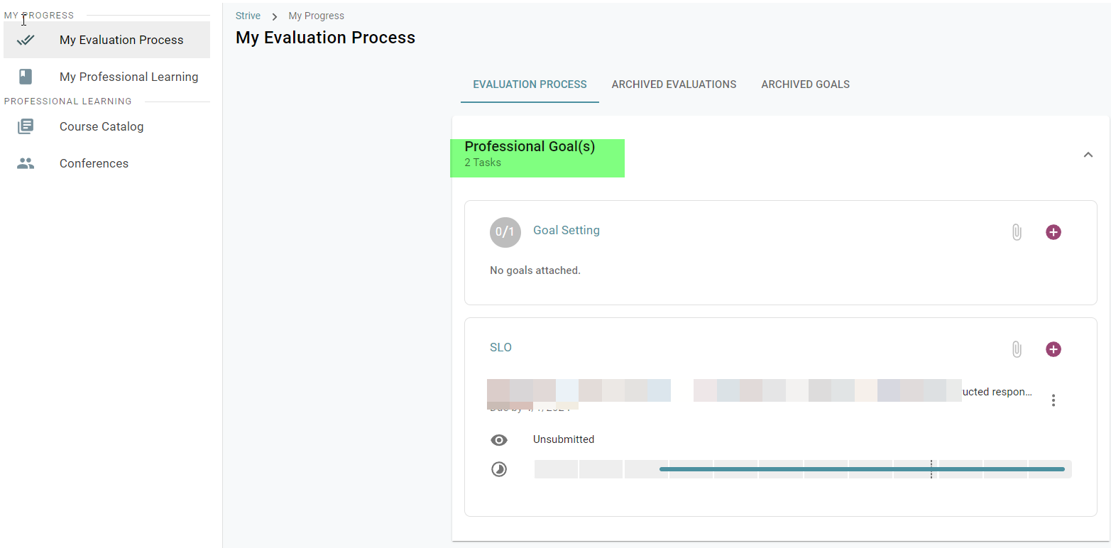Image resolution: width=1111 pixels, height=548 pixels.
Task: Select the Evaluation Process tab
Action: [x=530, y=84]
